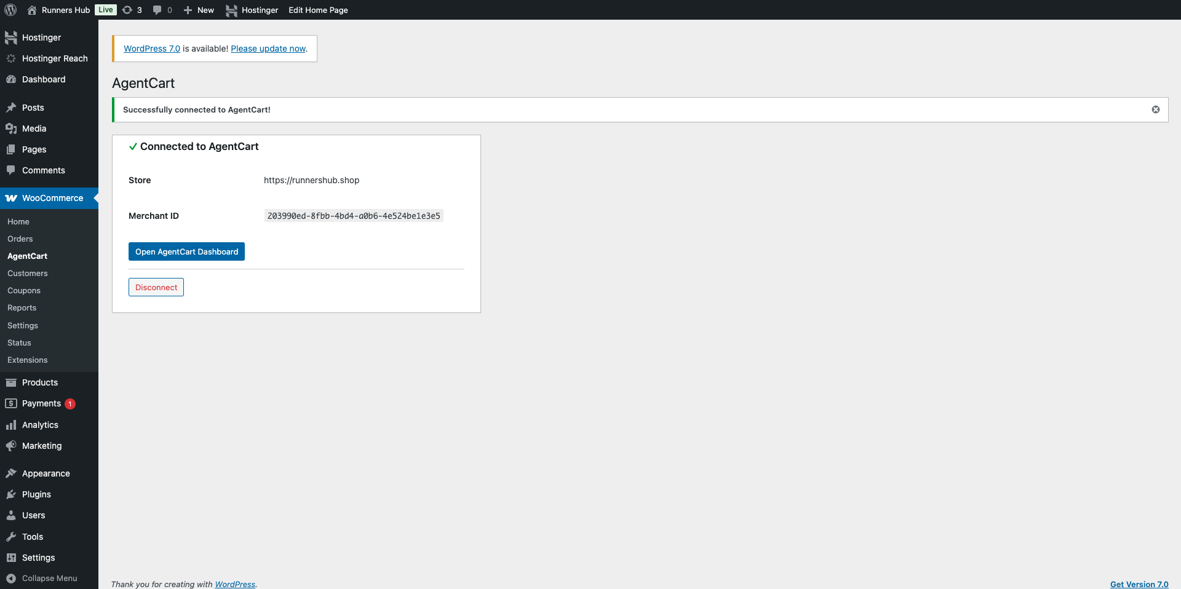Click the Marketing megaphone icon
1181x589 pixels.
click(x=11, y=446)
